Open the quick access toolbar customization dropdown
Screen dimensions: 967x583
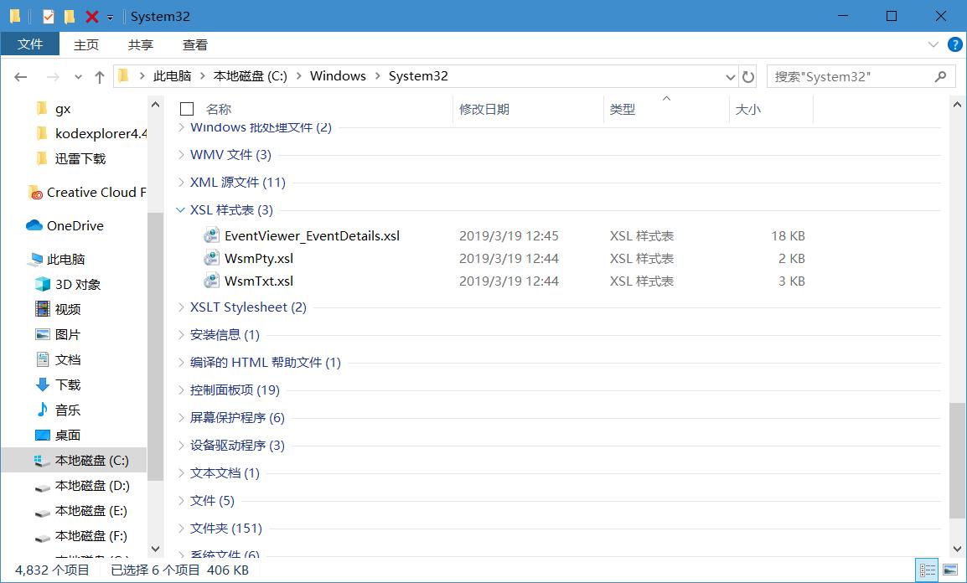110,16
